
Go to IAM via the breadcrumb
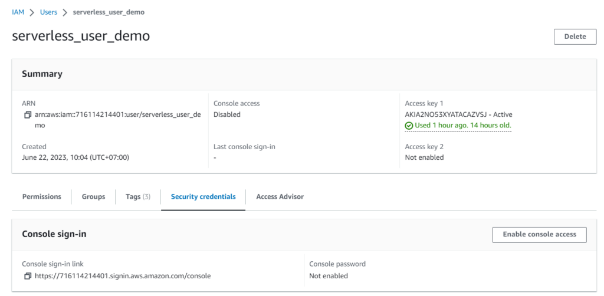pos(18,12)
